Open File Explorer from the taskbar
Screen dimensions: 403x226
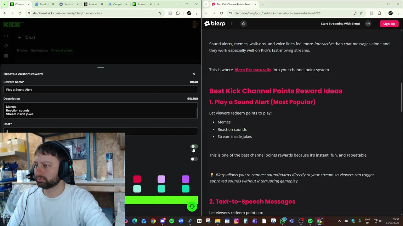pyautogui.click(x=218, y=221)
